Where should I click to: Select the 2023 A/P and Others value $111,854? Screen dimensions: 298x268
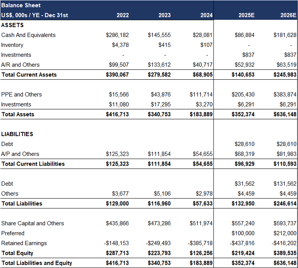coord(159,154)
